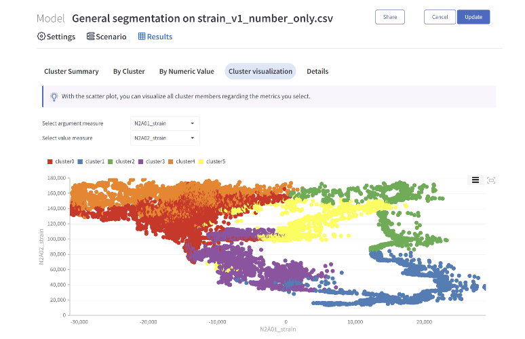Click the yellow cluster5 color swatch
The height and width of the screenshot is (339, 525).
point(201,161)
